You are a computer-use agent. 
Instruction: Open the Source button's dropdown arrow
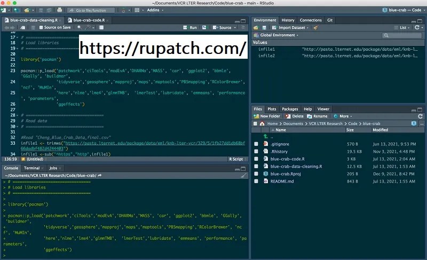click(x=235, y=28)
